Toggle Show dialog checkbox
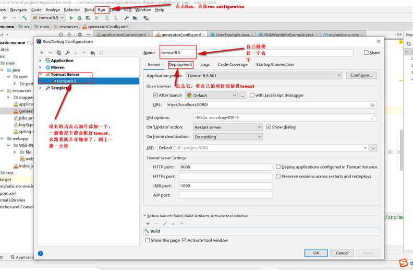Screen dimensions: 413x270 (269, 127)
